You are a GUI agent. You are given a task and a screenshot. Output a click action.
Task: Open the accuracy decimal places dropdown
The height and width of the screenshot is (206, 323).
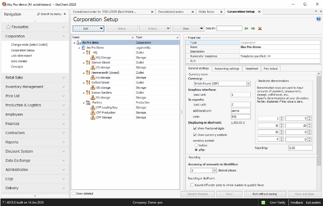[214, 170]
